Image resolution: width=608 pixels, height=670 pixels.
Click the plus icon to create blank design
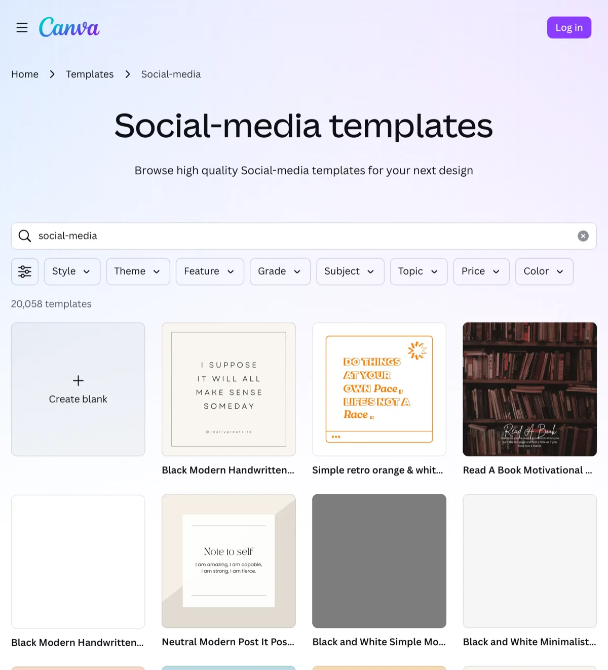(x=78, y=380)
